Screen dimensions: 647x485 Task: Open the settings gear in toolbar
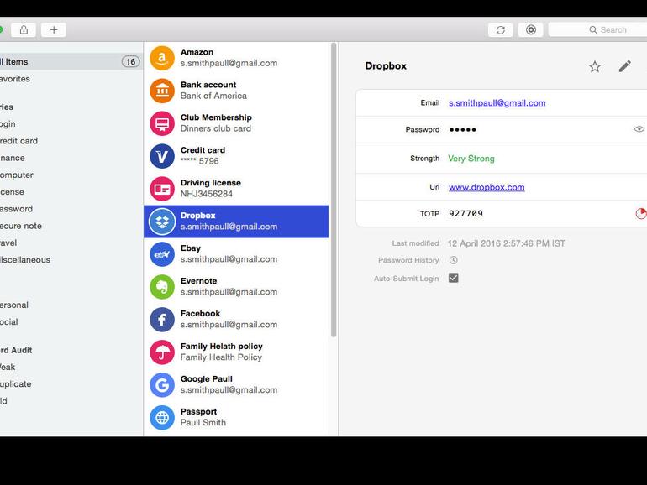(531, 29)
